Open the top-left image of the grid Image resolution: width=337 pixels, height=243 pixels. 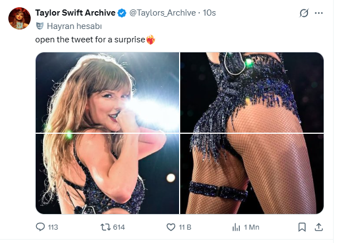107,93
